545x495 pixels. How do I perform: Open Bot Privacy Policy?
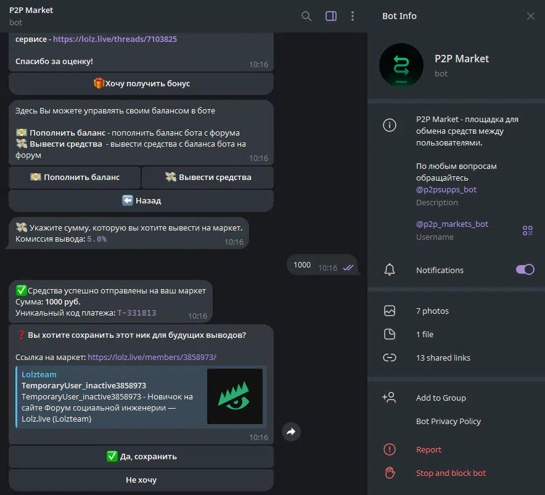click(448, 421)
